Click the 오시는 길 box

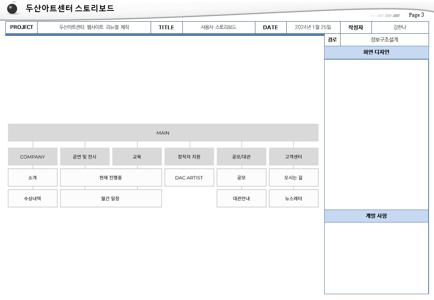pos(294,177)
